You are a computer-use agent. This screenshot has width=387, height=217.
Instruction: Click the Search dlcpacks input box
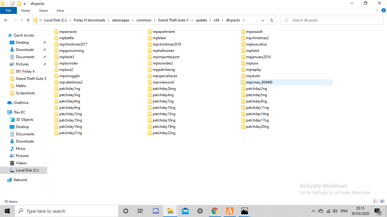[x=332, y=20]
